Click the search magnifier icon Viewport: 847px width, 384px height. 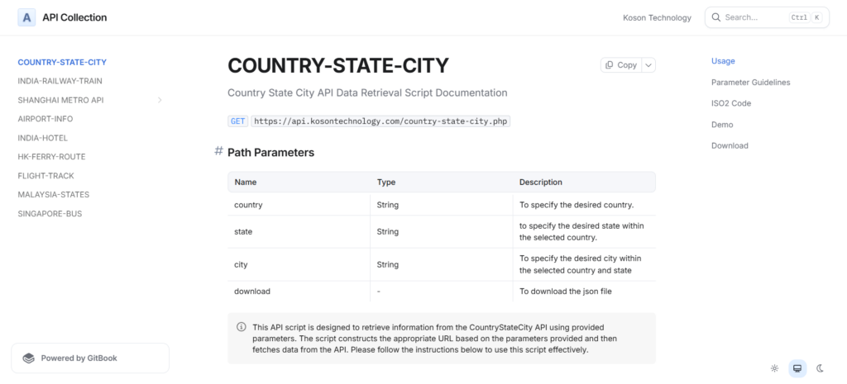point(715,17)
